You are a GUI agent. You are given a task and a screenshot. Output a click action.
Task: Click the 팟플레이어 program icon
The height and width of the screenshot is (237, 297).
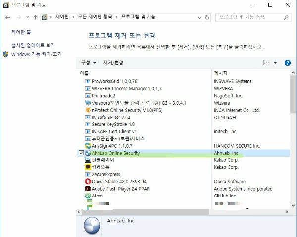[x=88, y=160]
